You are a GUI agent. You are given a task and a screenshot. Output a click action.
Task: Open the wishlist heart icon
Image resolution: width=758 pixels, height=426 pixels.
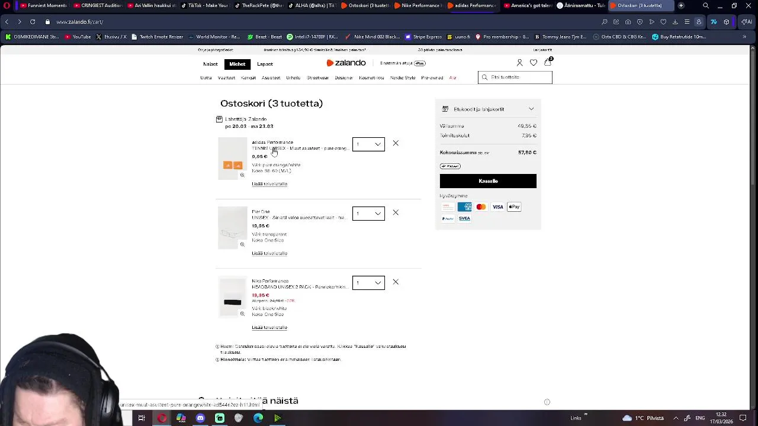point(534,63)
